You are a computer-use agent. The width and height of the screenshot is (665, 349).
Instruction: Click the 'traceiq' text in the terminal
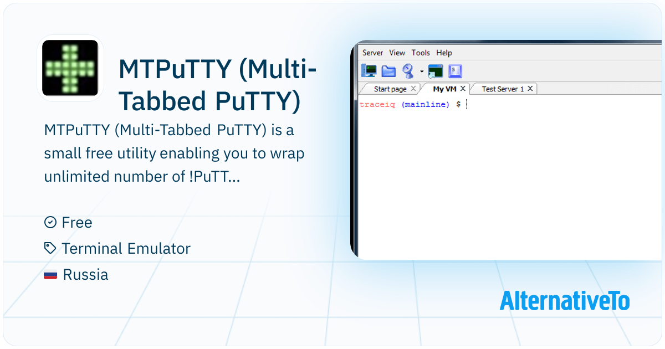[377, 105]
